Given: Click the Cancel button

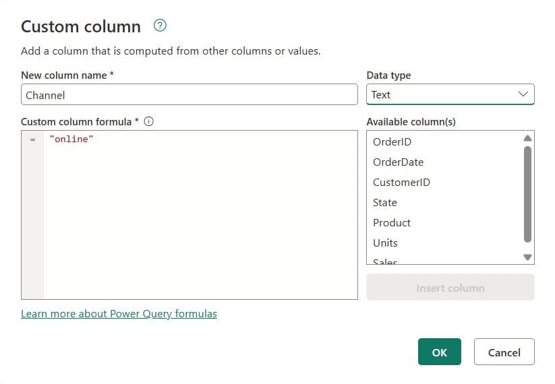Looking at the screenshot, I should click(x=504, y=352).
